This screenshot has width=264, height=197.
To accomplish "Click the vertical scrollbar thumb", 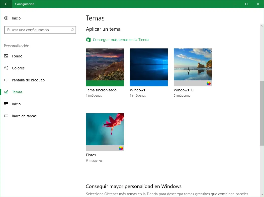I will point(262,113).
